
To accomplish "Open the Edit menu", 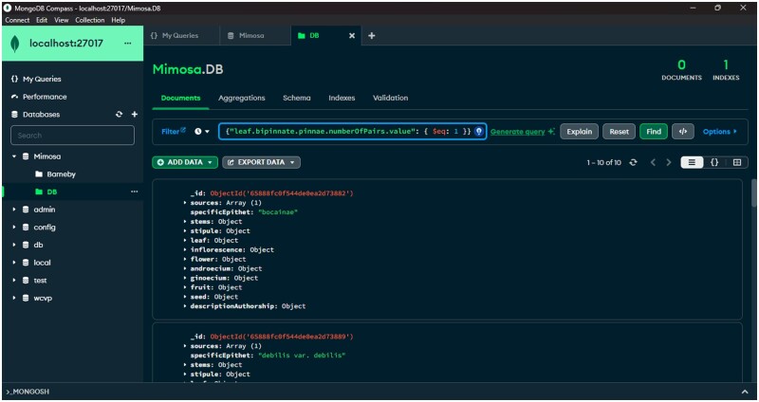I will (42, 20).
